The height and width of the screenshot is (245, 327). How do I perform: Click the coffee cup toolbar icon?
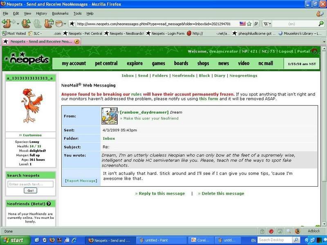pos(59,24)
